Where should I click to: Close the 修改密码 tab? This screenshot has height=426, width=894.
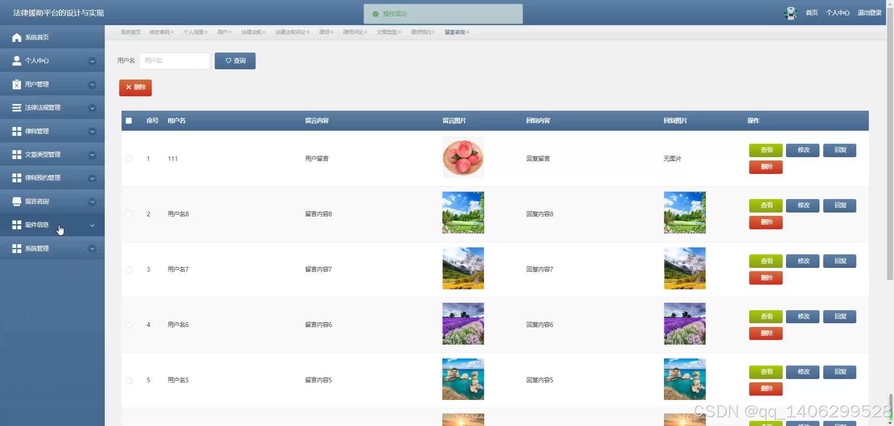tap(172, 32)
